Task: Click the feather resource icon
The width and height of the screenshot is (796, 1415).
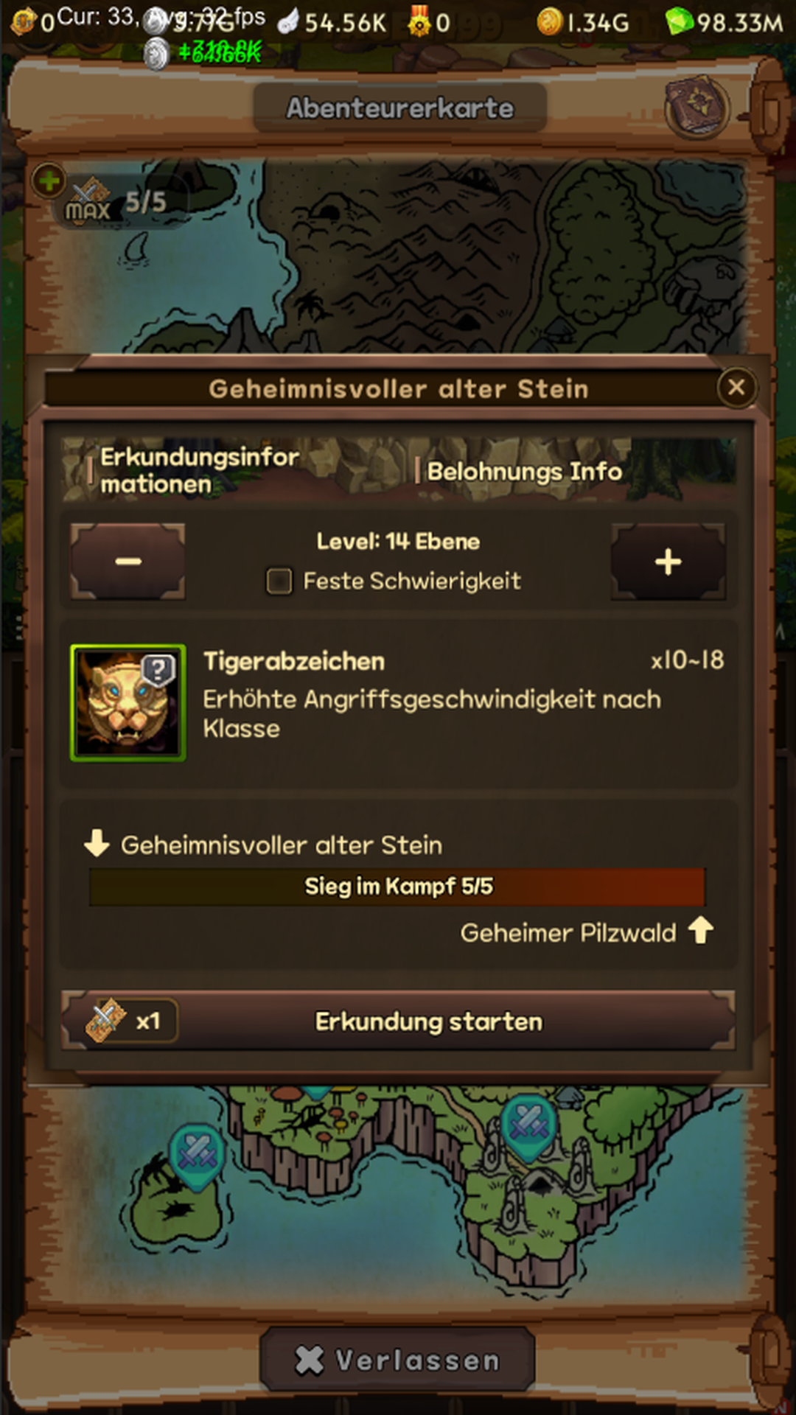Action: point(288,23)
